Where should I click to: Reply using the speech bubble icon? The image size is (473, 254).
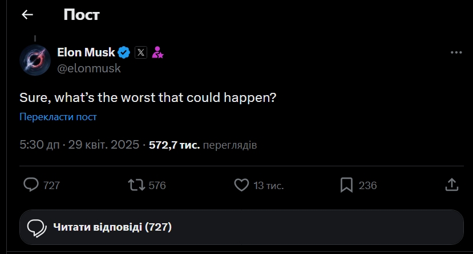pyautogui.click(x=31, y=185)
